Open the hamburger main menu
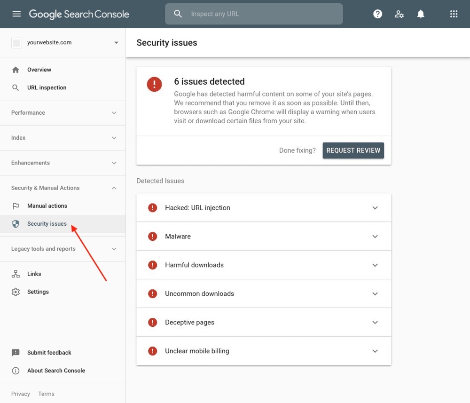 pyautogui.click(x=16, y=14)
